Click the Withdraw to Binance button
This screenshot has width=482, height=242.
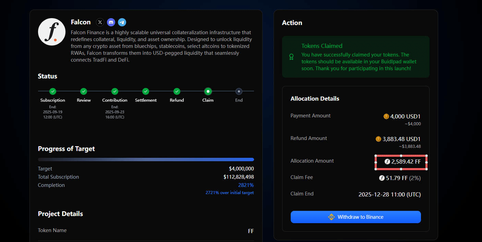(x=356, y=217)
